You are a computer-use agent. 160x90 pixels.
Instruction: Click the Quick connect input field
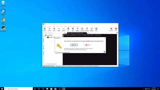[x=53, y=33]
